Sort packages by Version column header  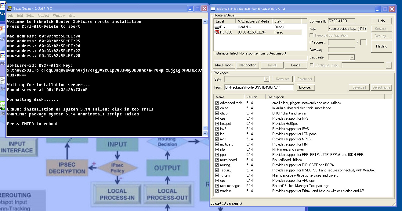[x=255, y=97]
